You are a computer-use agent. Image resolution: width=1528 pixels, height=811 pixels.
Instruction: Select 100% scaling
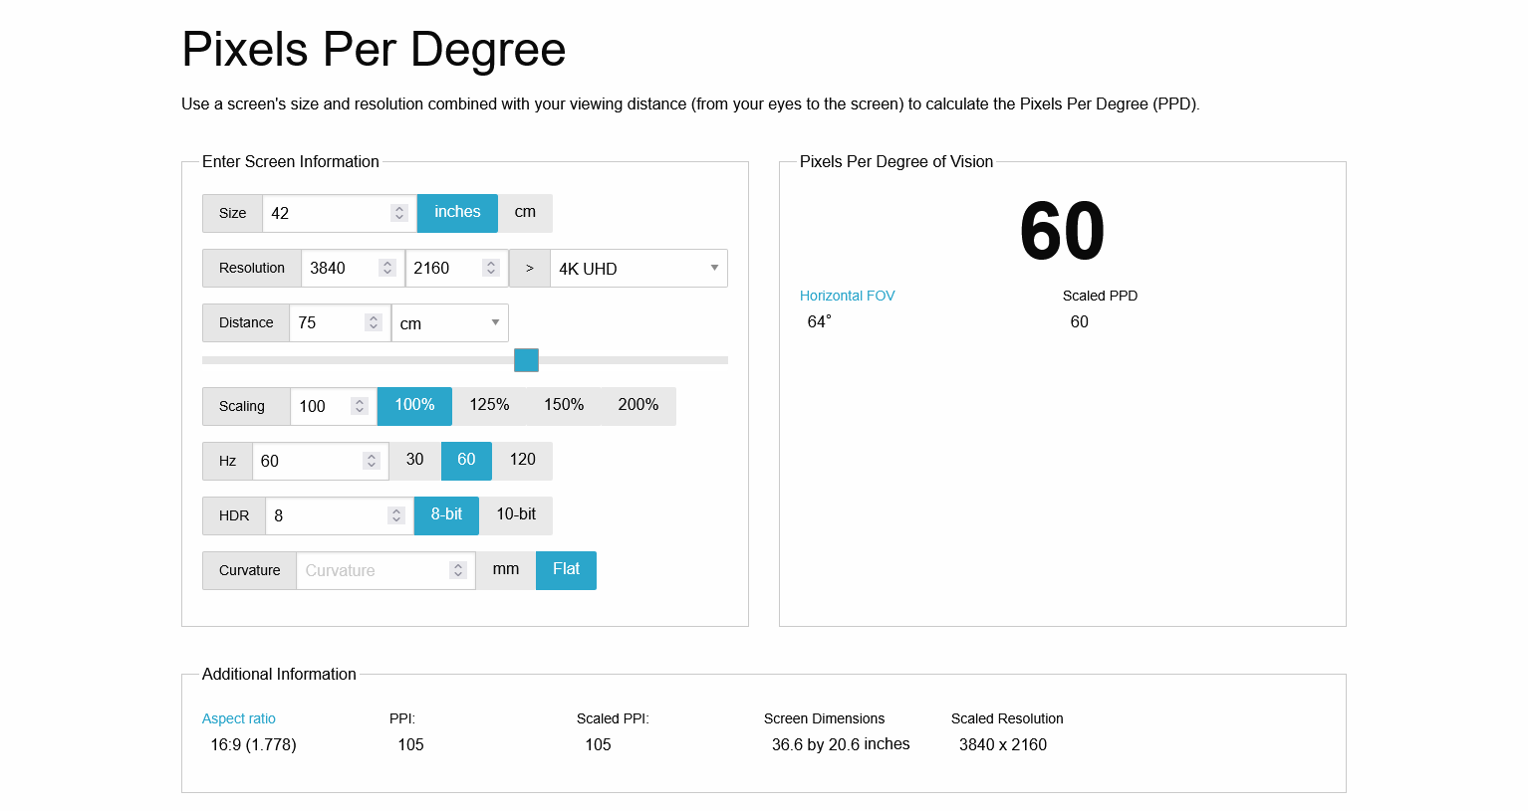coord(414,406)
